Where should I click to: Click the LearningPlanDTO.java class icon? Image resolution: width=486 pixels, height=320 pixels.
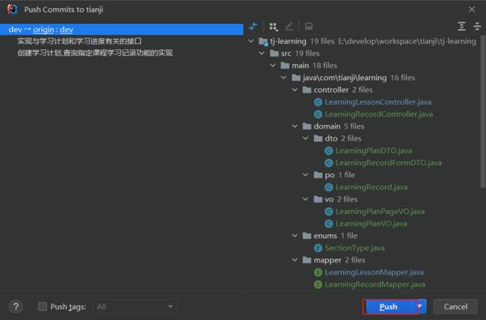pos(328,151)
